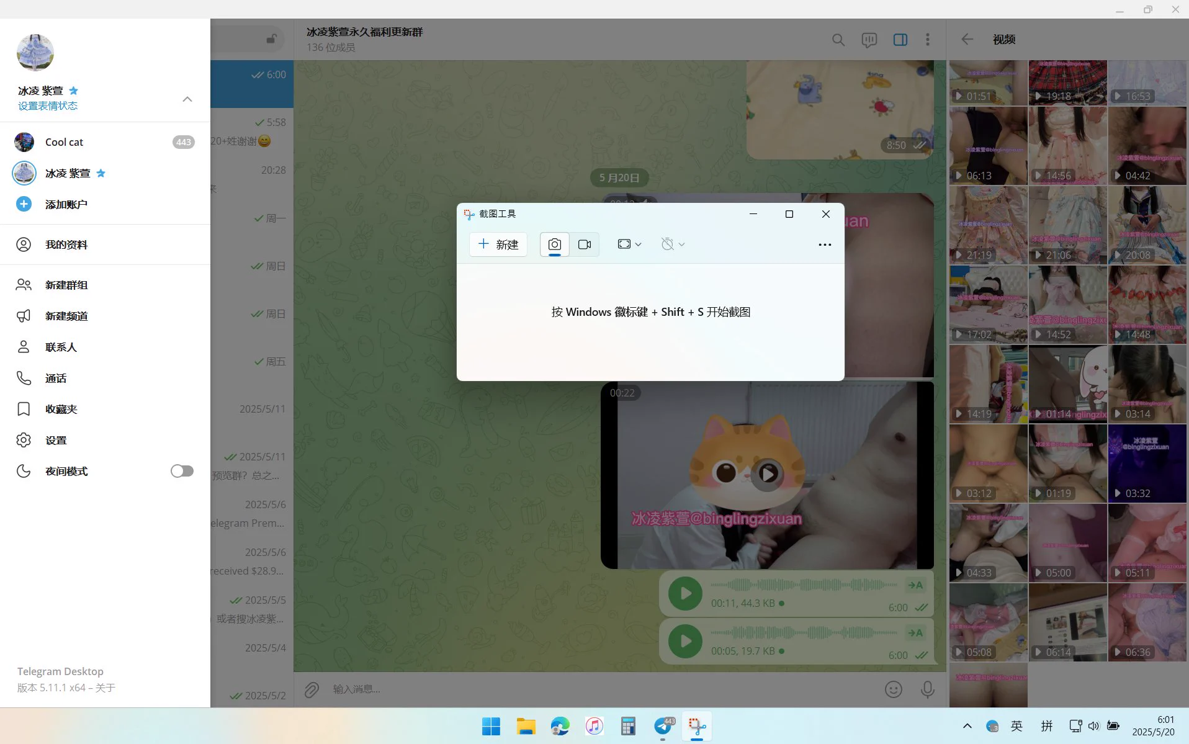Click the 夜间模式 moon icon
1189x744 pixels.
24,471
